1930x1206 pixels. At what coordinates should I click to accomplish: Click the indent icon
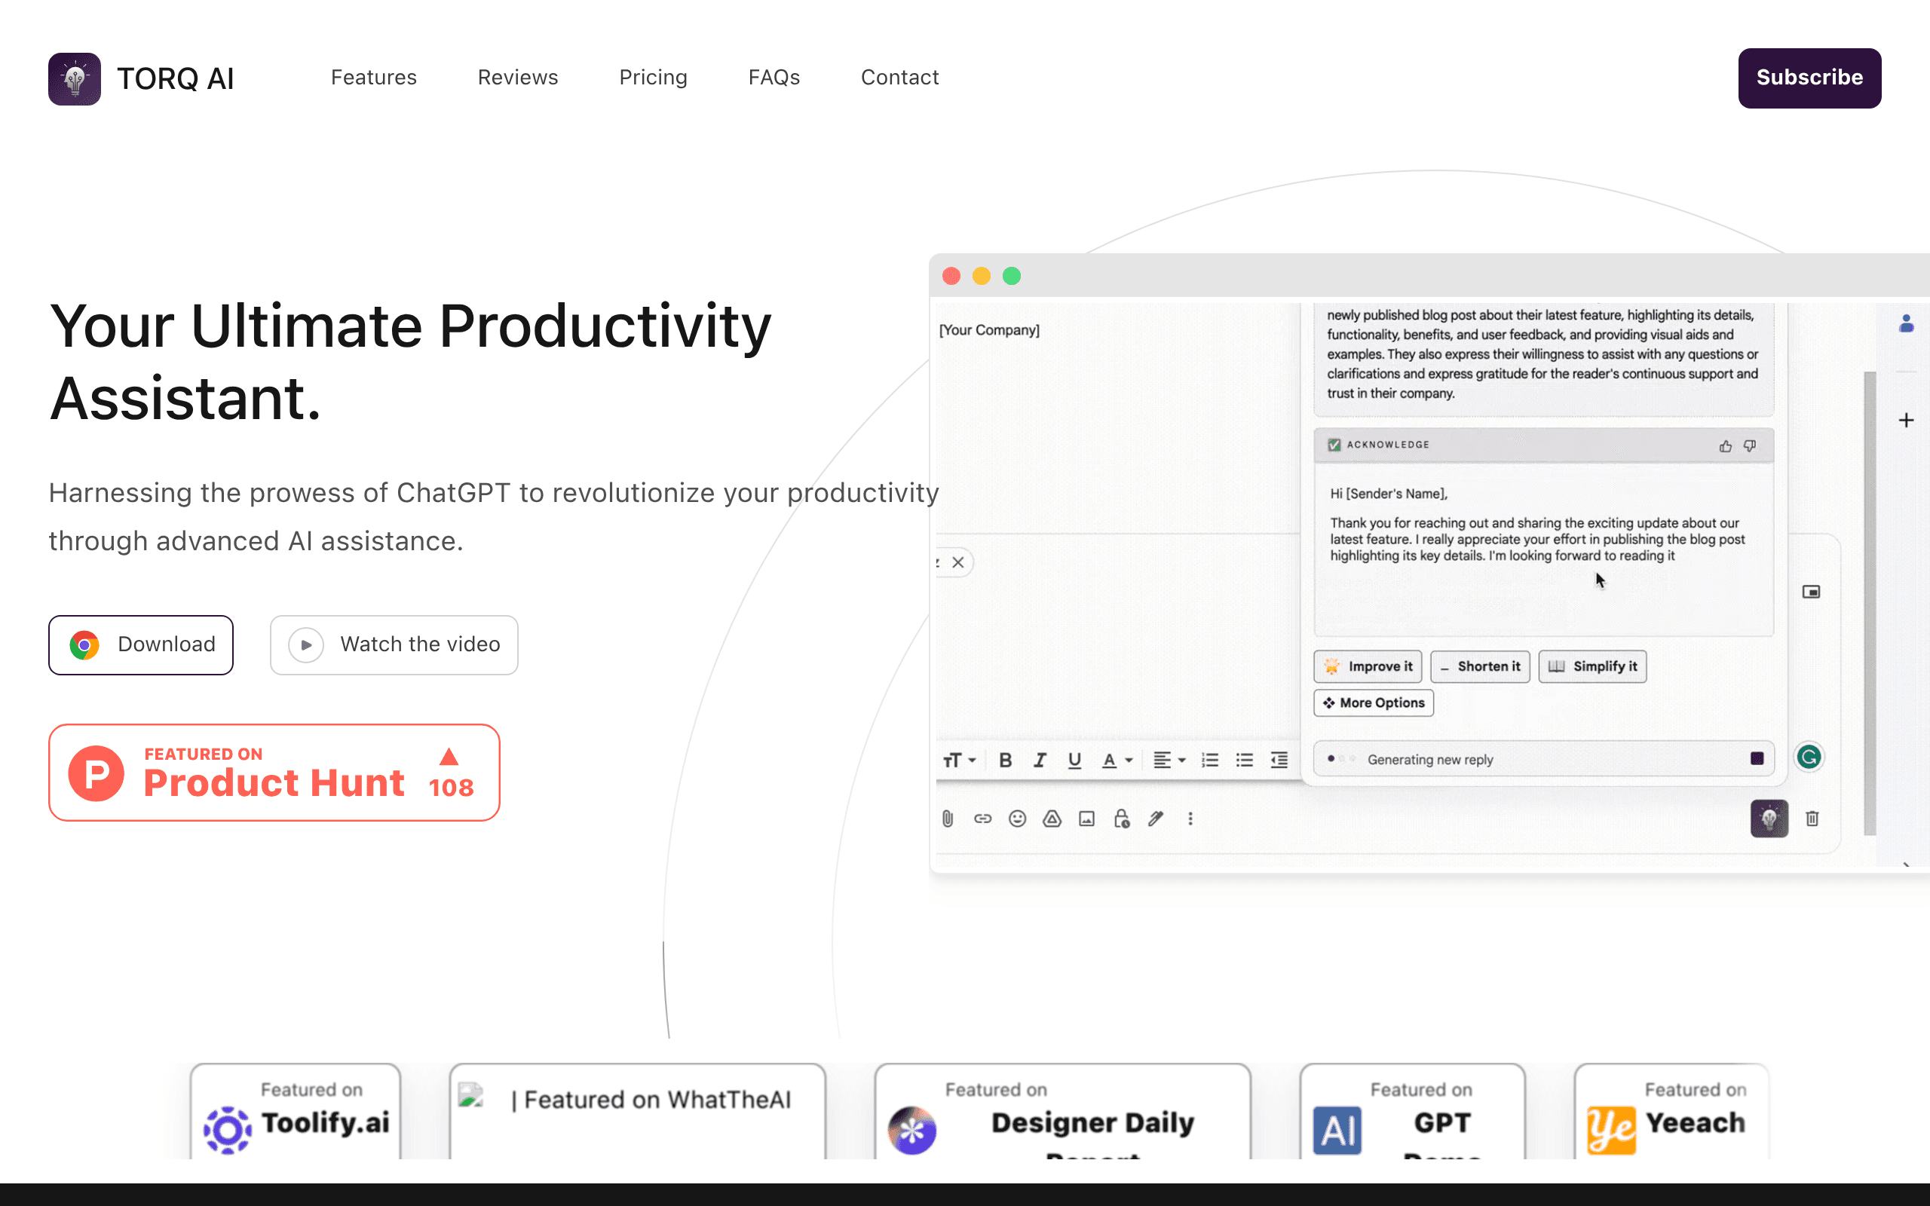[1279, 760]
